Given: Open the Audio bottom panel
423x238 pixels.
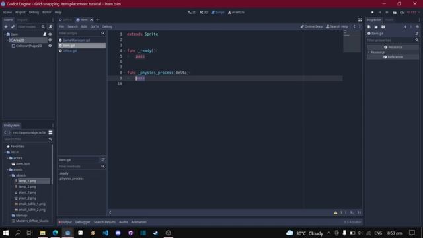Looking at the screenshot, I should (124, 222).
